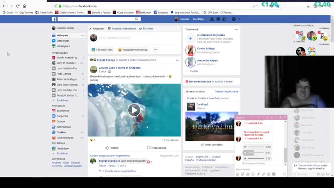
Task: Go to Kezdőlap home link
Action: click(198, 19)
